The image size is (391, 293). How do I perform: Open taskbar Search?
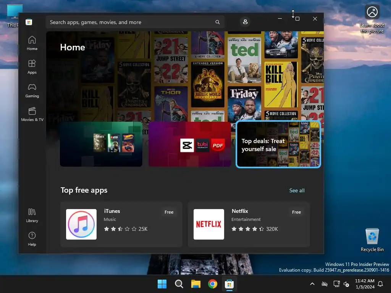coord(179,284)
